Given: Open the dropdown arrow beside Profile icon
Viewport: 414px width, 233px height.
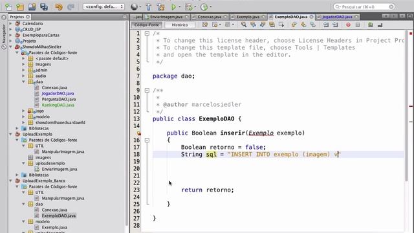Looking at the screenshot, I should pos(210,7).
